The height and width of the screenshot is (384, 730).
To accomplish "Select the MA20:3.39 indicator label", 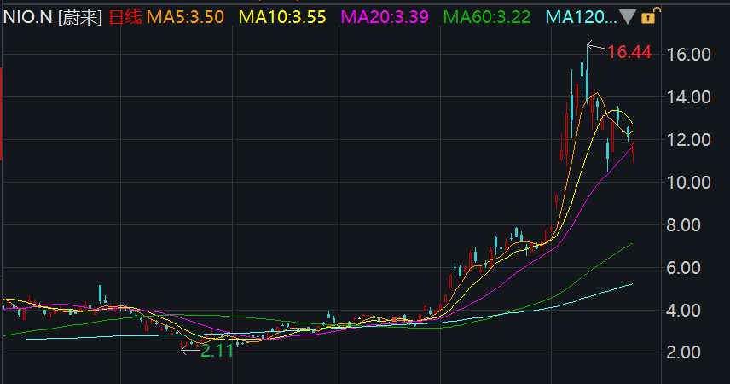I will click(385, 17).
